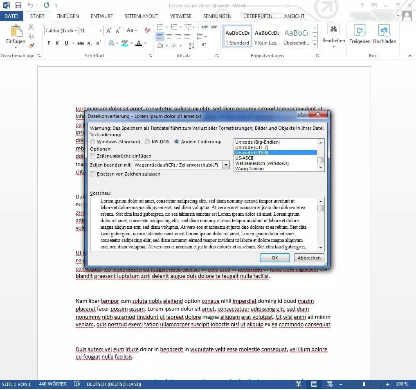The height and width of the screenshot is (390, 416).
Task: Click the Save icon in quick access toolbar
Action: (x=18, y=5)
